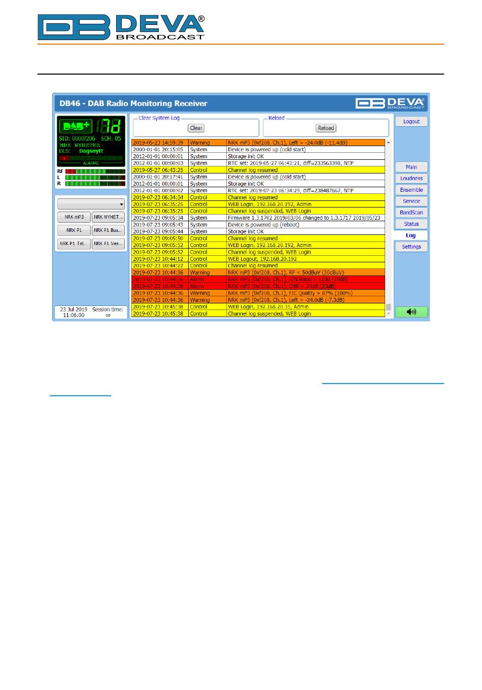482x690 pixels.
Task: Click the 'Dagsnytt' DLS text
Action: click(x=91, y=151)
